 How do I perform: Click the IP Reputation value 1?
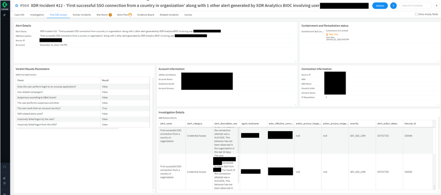tap(326, 97)
